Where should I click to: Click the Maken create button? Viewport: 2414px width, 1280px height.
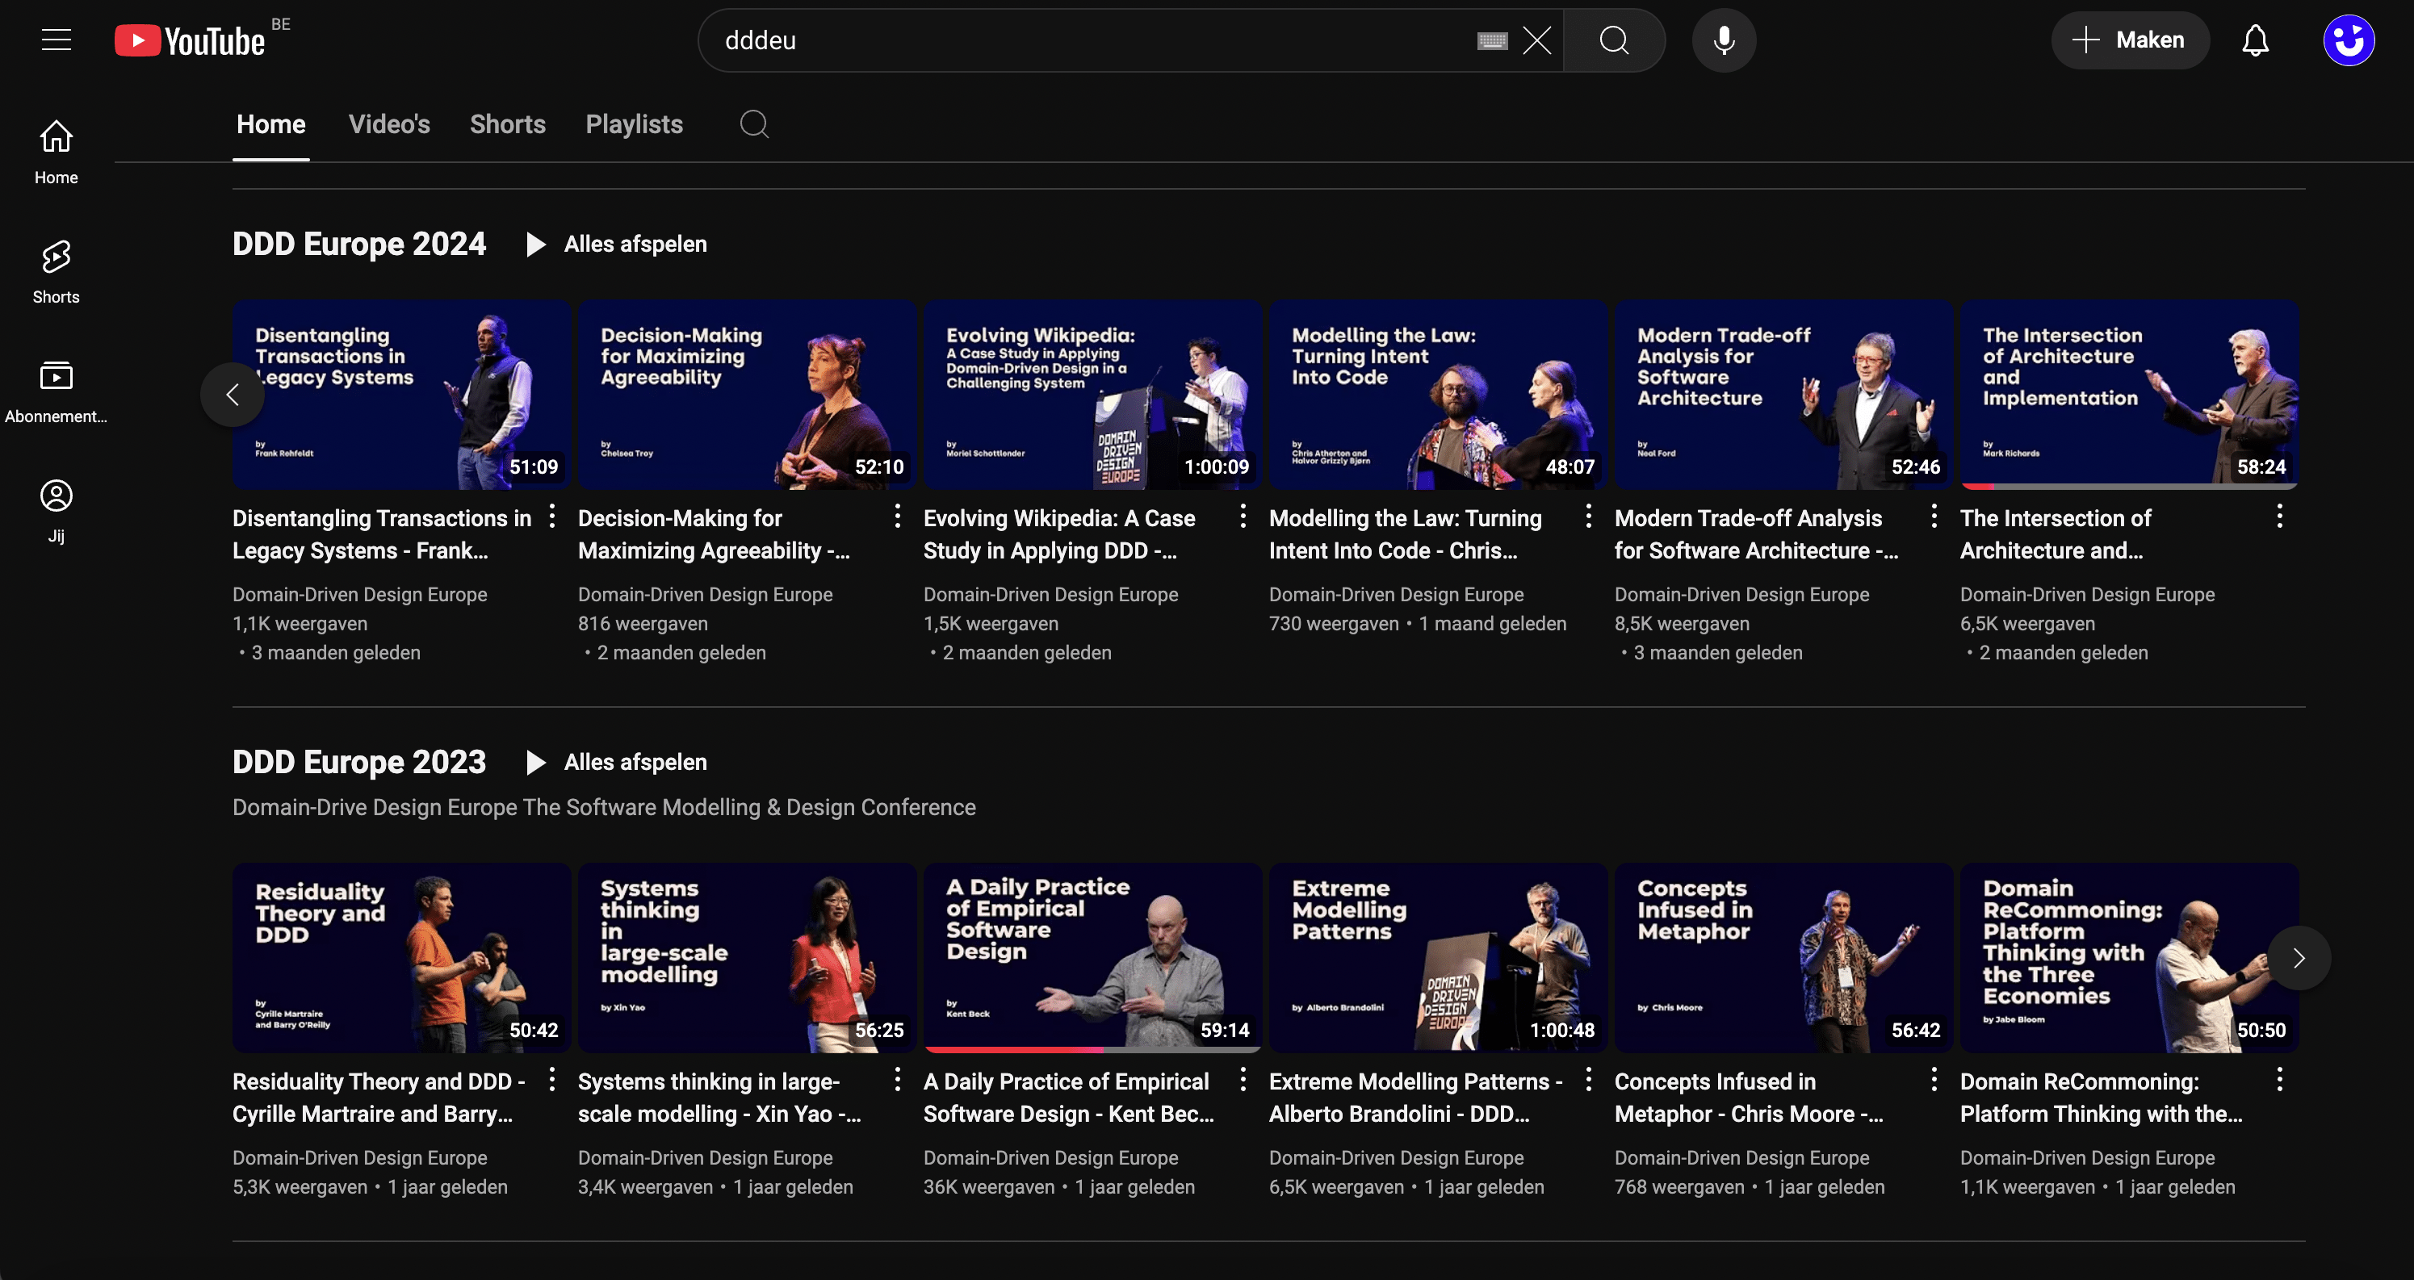pyautogui.click(x=2129, y=40)
